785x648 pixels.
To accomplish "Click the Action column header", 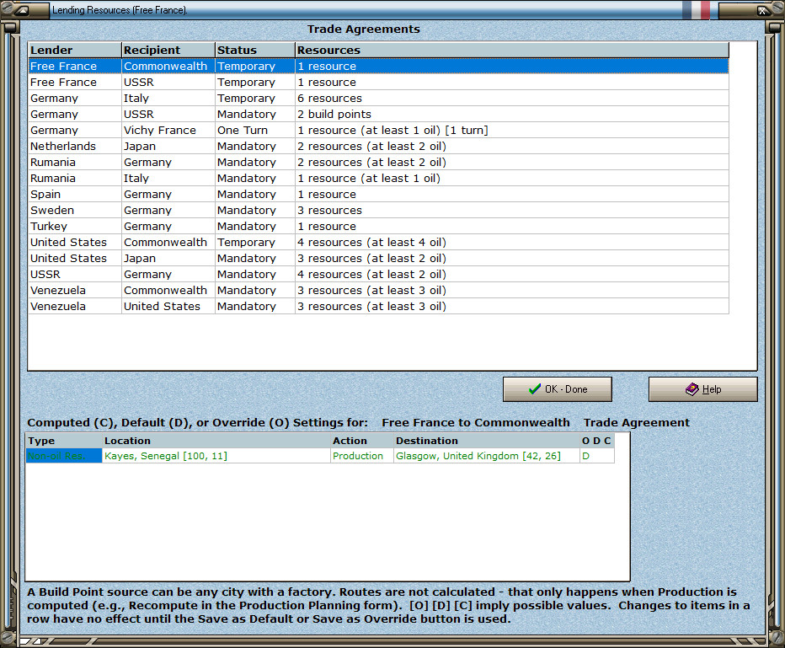I will pos(361,441).
